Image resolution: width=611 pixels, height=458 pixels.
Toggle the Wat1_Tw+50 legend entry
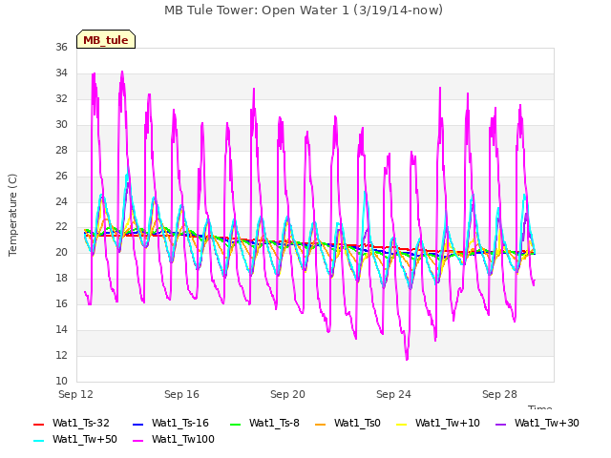[x=75, y=439]
